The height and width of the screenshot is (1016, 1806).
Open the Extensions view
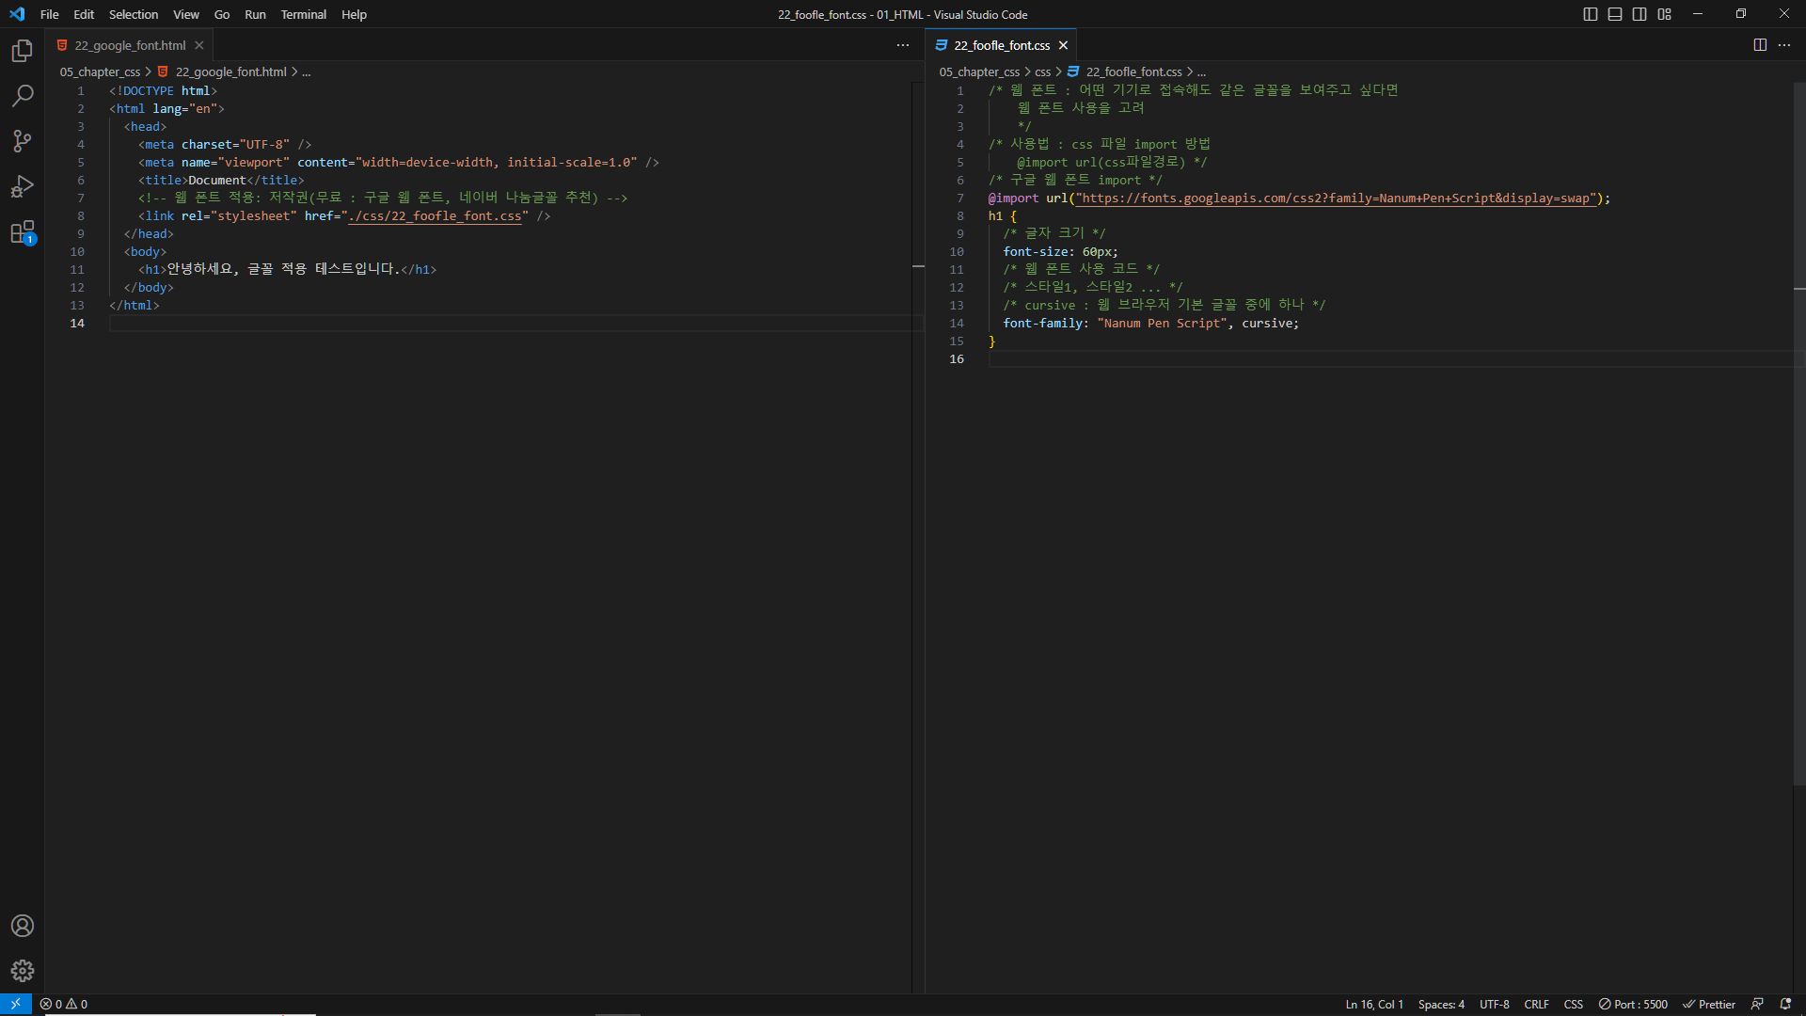click(23, 231)
